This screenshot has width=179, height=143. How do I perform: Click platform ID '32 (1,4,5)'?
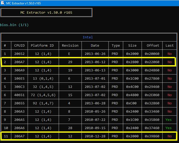click(43, 87)
